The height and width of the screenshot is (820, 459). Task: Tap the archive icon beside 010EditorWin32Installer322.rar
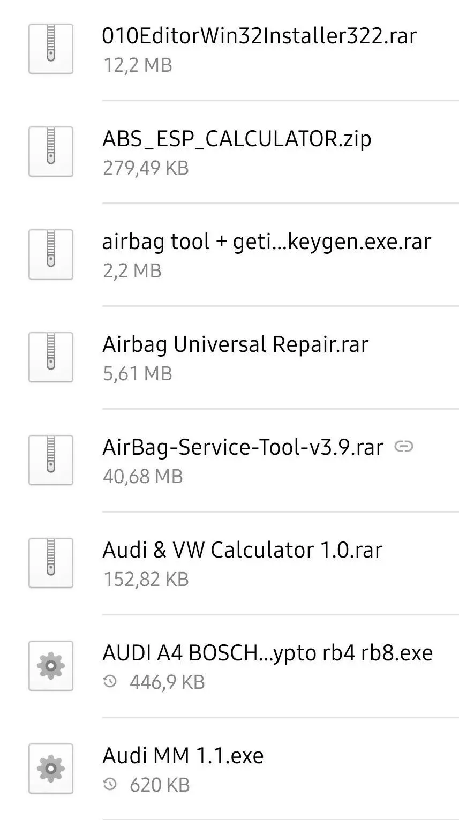click(51, 49)
